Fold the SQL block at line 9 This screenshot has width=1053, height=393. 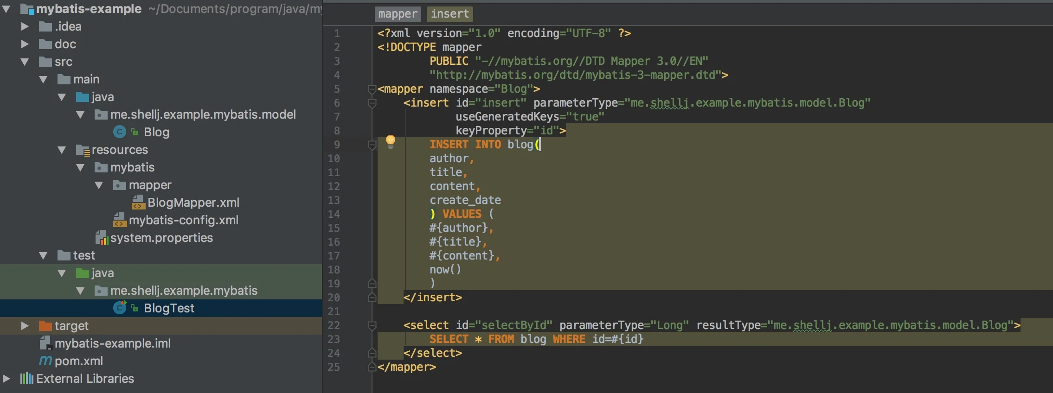point(372,145)
